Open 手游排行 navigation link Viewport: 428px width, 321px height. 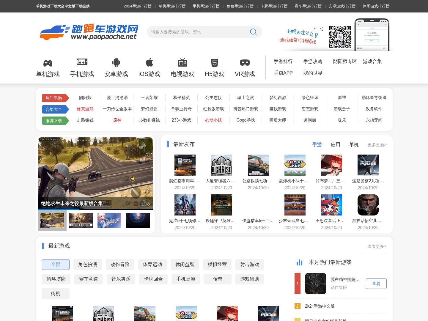[283, 62]
